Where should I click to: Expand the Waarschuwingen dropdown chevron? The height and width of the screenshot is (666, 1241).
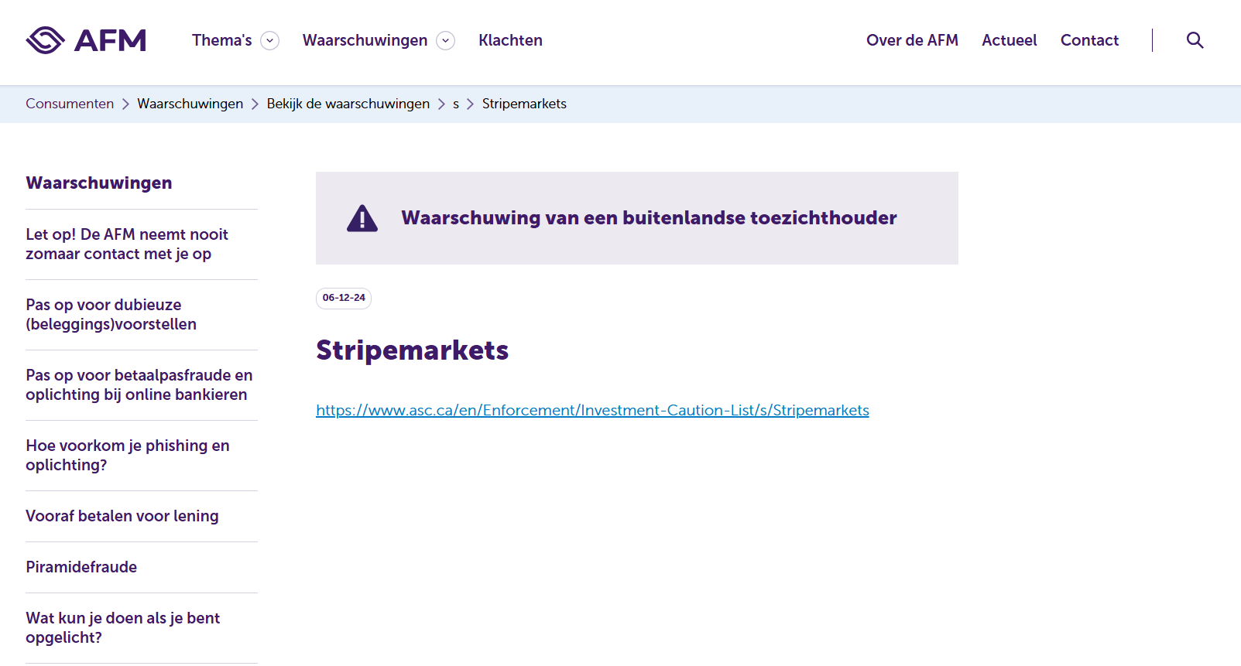tap(445, 40)
